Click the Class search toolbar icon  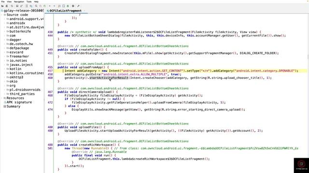point(41,6)
